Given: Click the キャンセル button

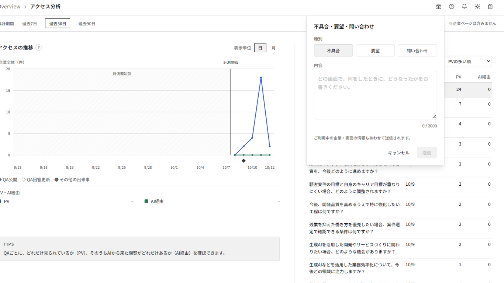Looking at the screenshot, I should click(x=398, y=153).
